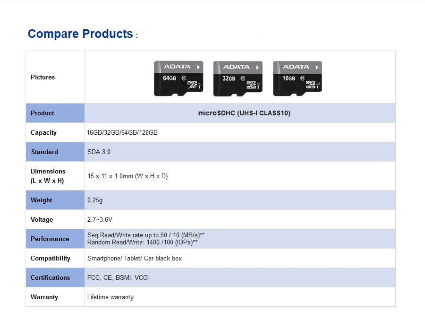Click the 16GB ADATA microSD card picture

pyautogui.click(x=297, y=78)
